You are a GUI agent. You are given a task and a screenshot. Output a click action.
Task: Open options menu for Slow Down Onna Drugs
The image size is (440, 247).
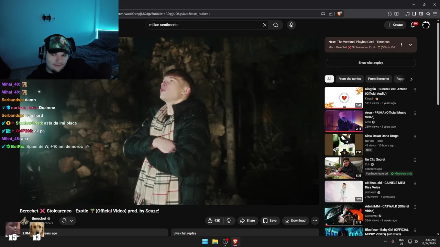coord(415,137)
